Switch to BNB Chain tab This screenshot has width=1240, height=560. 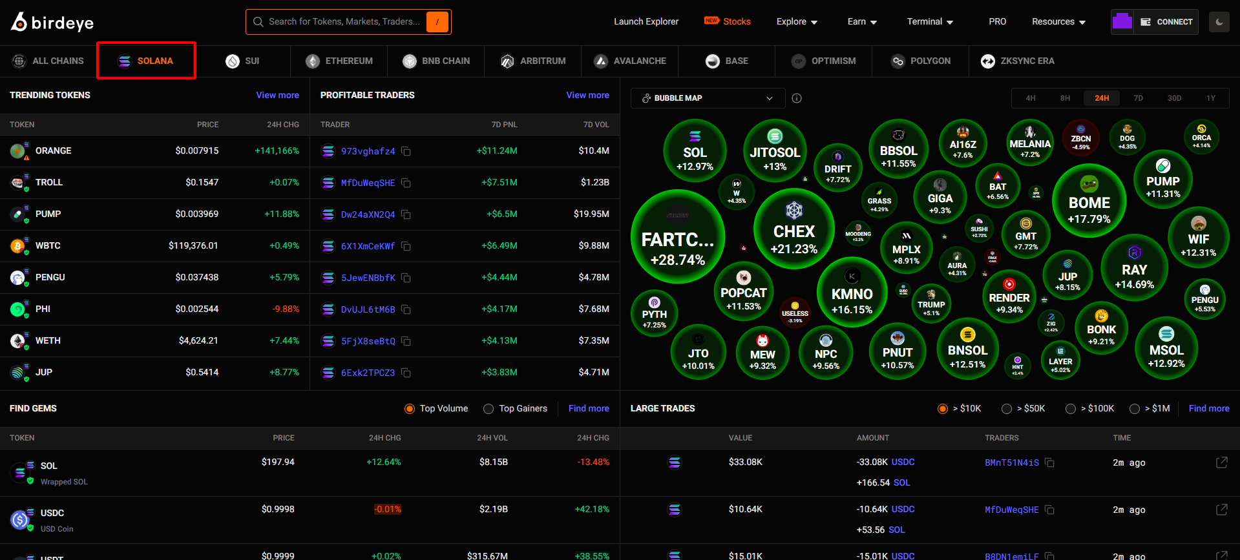click(436, 61)
